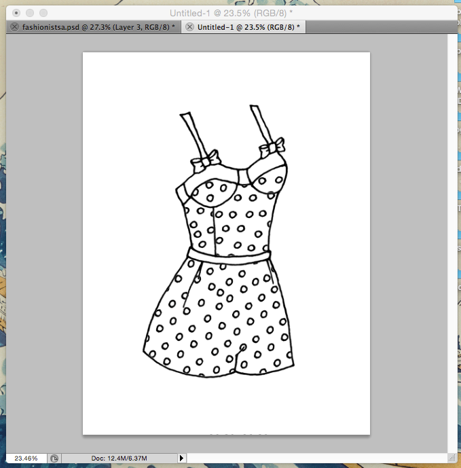Viewport: 461px width, 468px height.
Task: Click the Doc: 12.4M/6.37M status readout
Action: pyautogui.click(x=119, y=458)
